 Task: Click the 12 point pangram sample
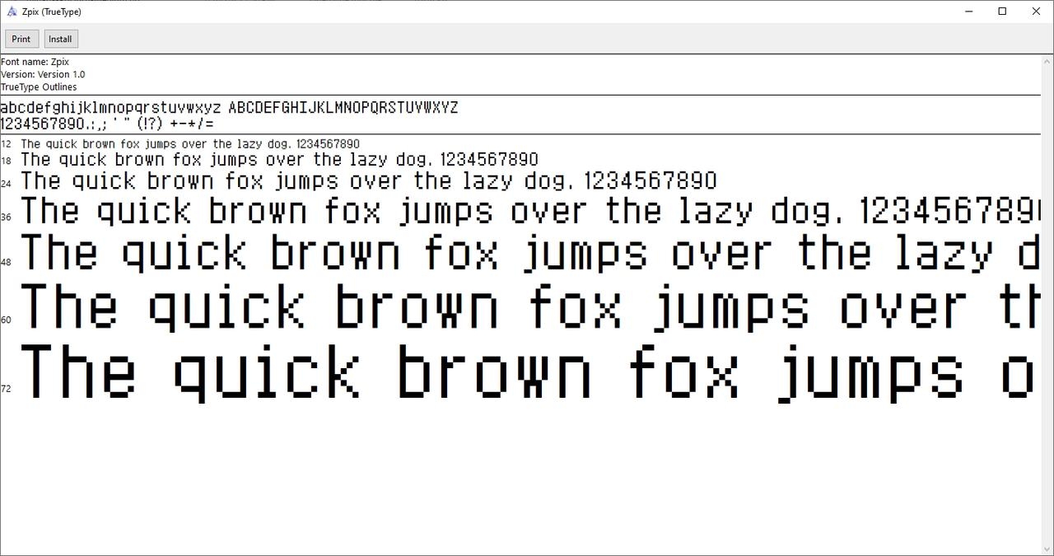(190, 144)
